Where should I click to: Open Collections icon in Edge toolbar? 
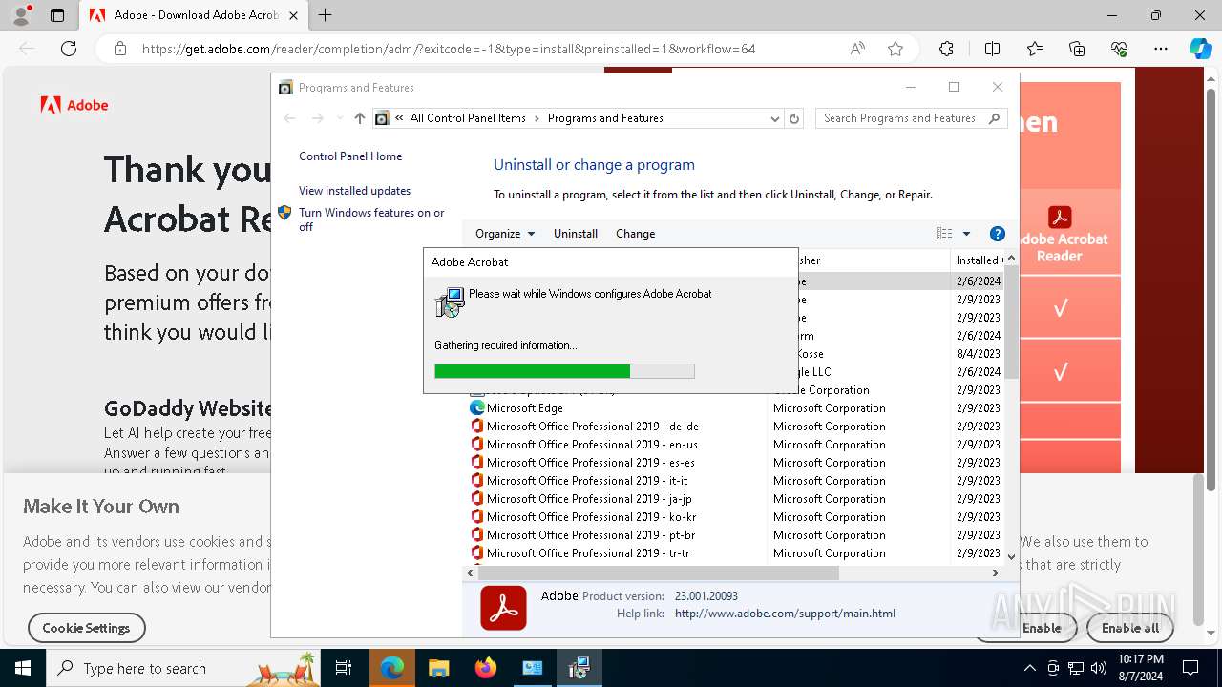coord(1077,49)
